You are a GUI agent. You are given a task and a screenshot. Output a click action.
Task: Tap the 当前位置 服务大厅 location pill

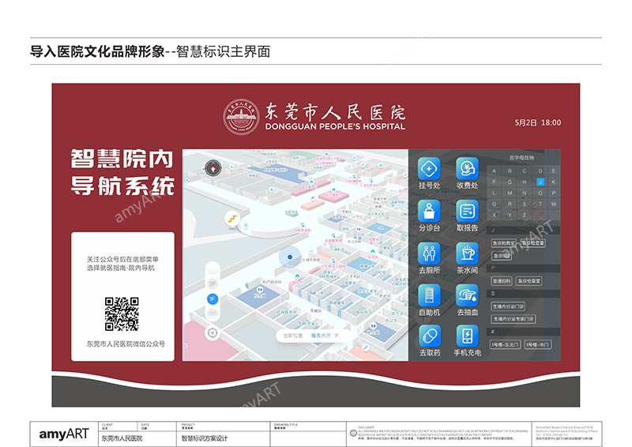(314, 336)
